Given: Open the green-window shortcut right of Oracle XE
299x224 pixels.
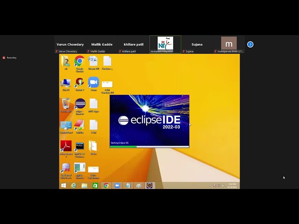Looking at the screenshot, I should click(80, 171).
